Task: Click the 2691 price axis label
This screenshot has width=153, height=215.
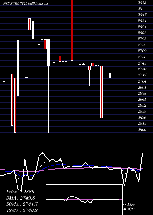Action: [142, 87]
